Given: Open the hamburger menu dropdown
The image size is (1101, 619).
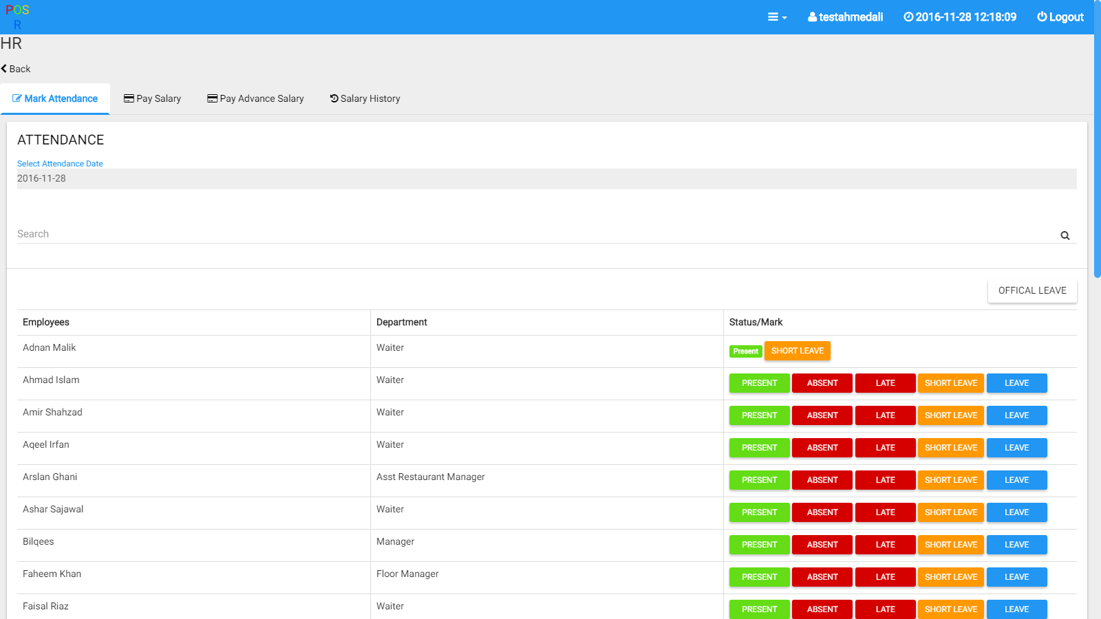Looking at the screenshot, I should pos(777,17).
